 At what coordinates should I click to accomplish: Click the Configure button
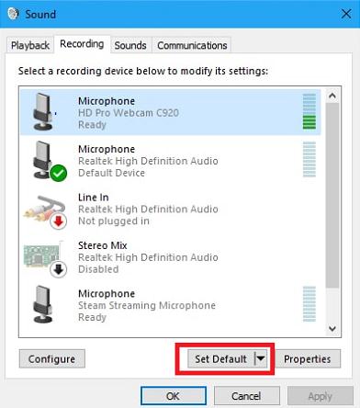(52, 358)
